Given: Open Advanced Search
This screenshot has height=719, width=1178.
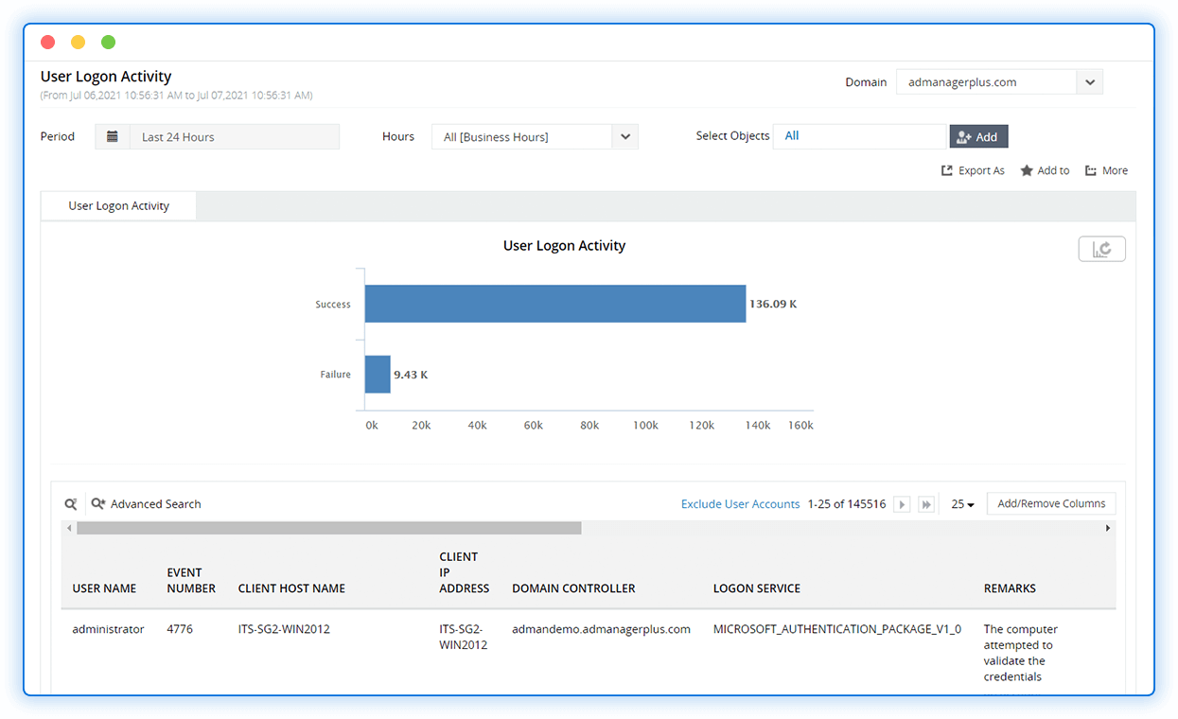Looking at the screenshot, I should [147, 503].
